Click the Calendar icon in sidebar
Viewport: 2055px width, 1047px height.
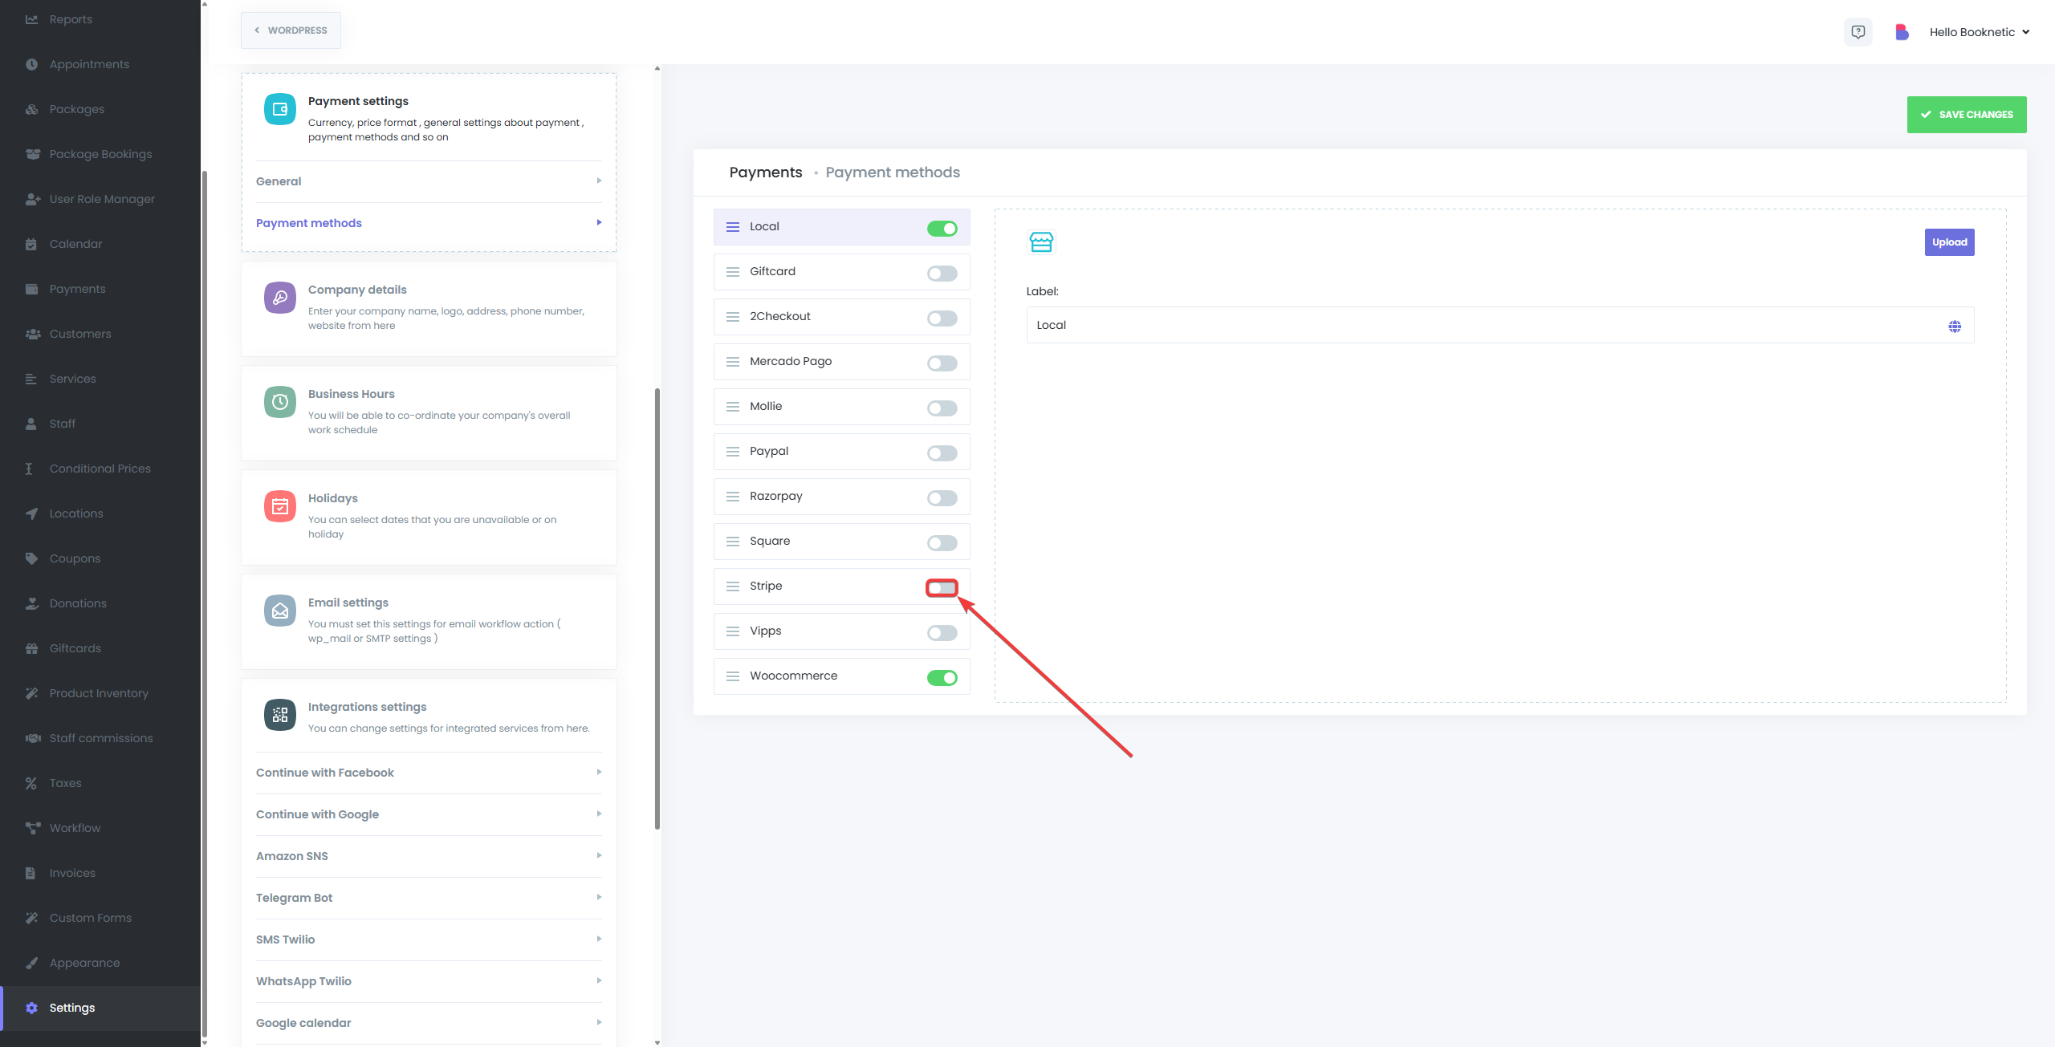tap(31, 244)
